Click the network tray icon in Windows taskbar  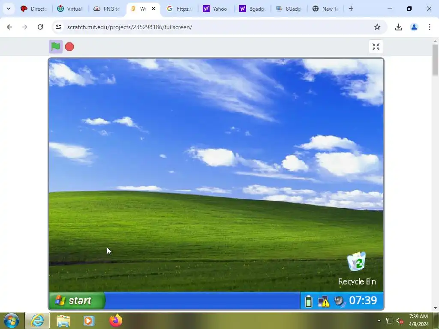[389, 320]
